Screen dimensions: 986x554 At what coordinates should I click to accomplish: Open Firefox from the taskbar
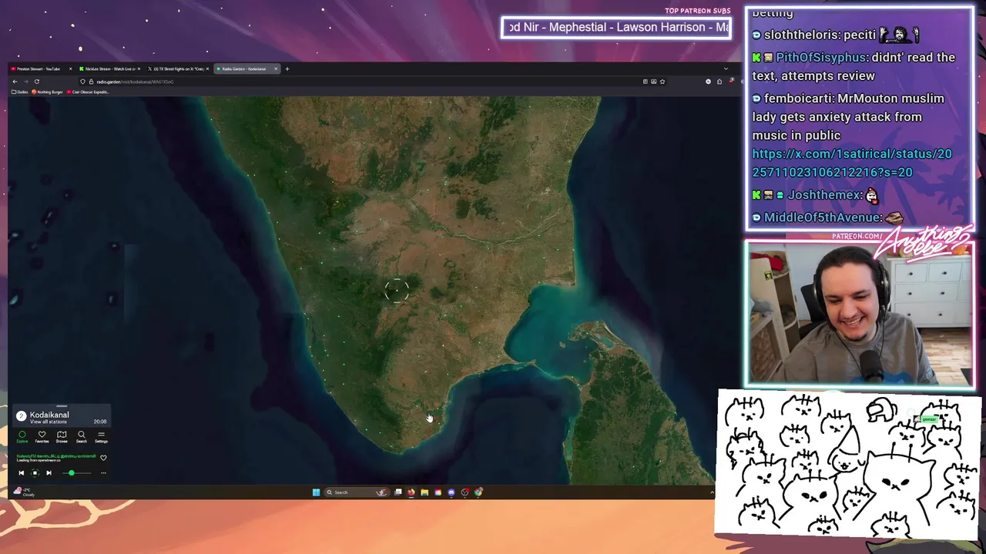411,492
